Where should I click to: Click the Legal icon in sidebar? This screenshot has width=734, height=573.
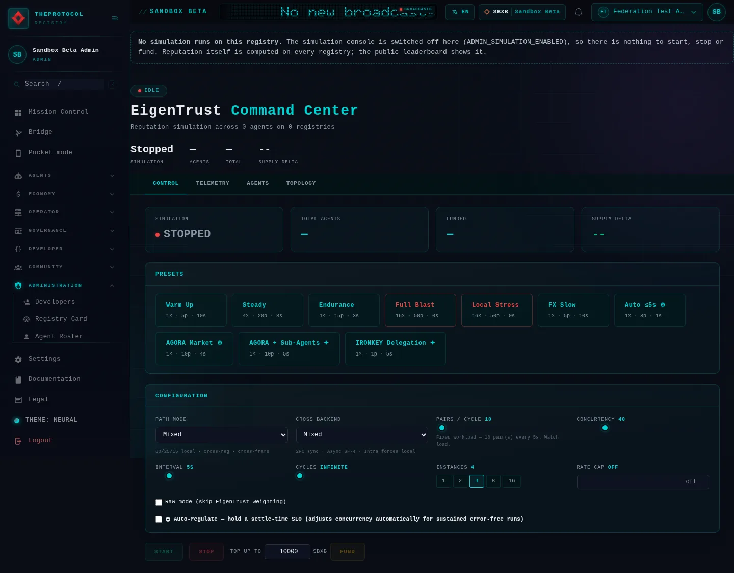18,400
